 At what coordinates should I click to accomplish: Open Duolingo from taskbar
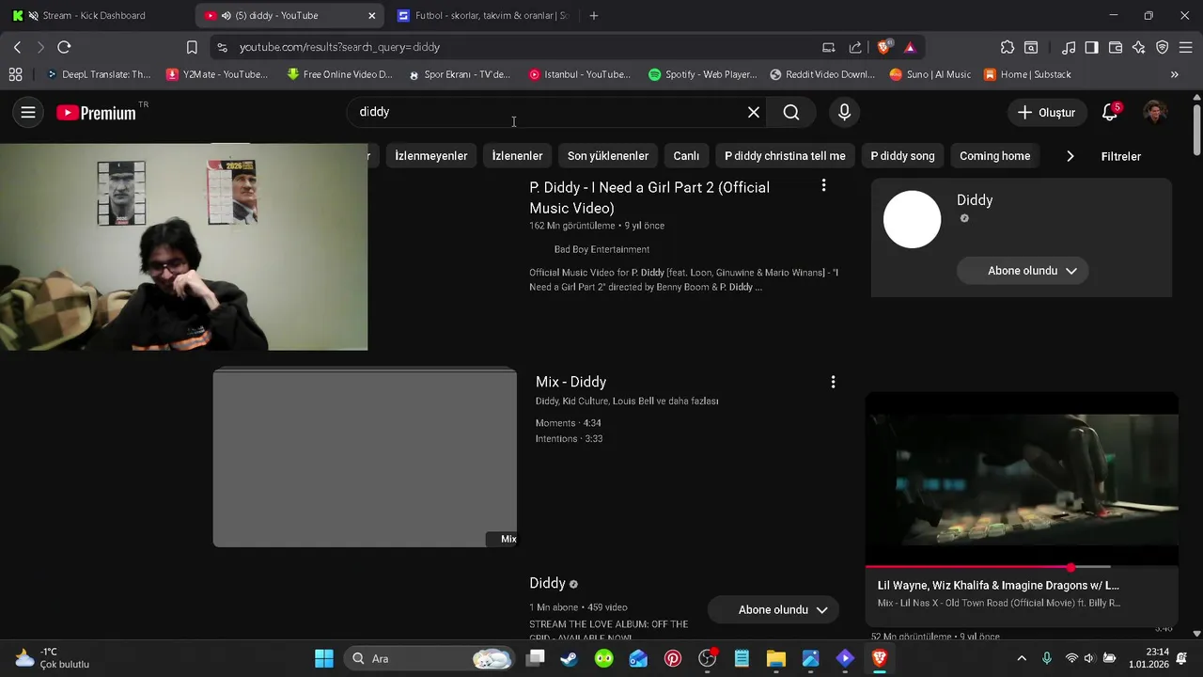tap(603, 658)
